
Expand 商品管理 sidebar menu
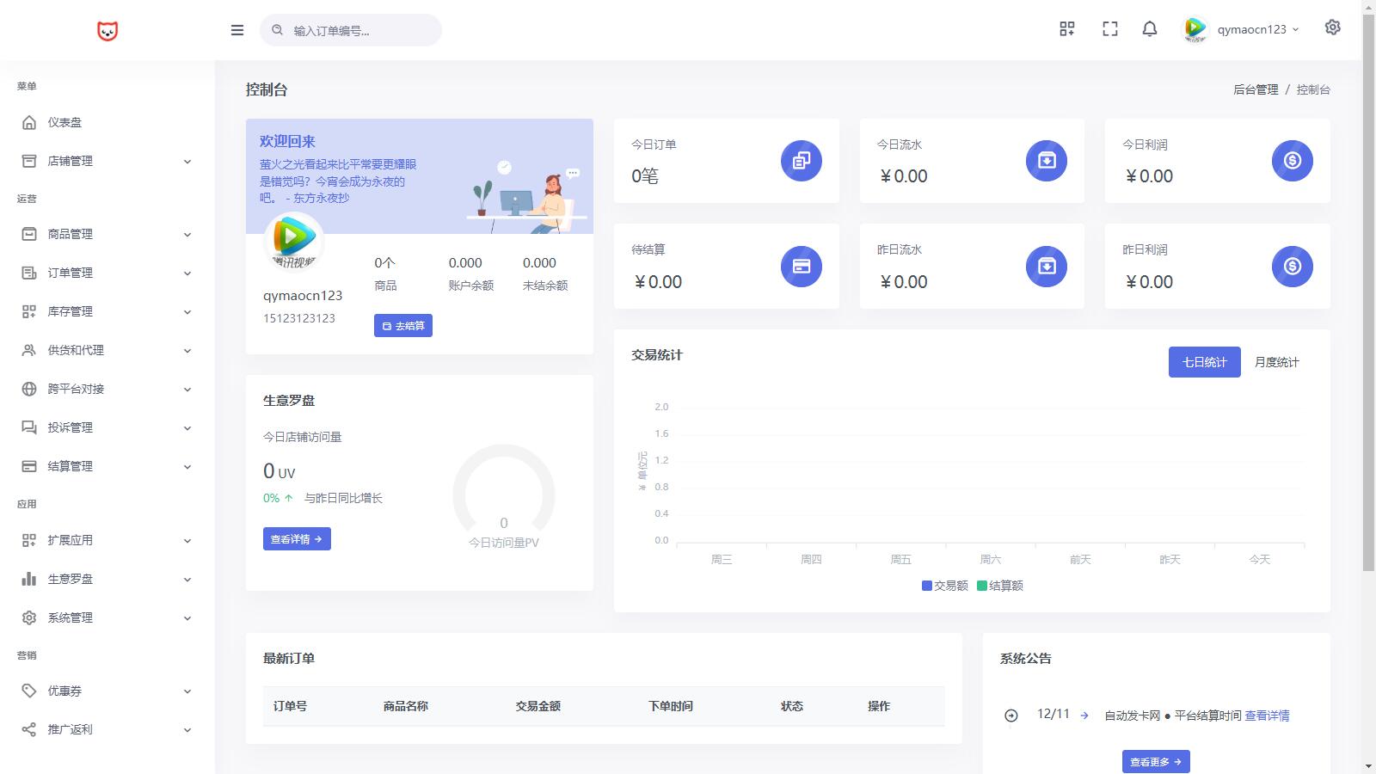coord(107,234)
